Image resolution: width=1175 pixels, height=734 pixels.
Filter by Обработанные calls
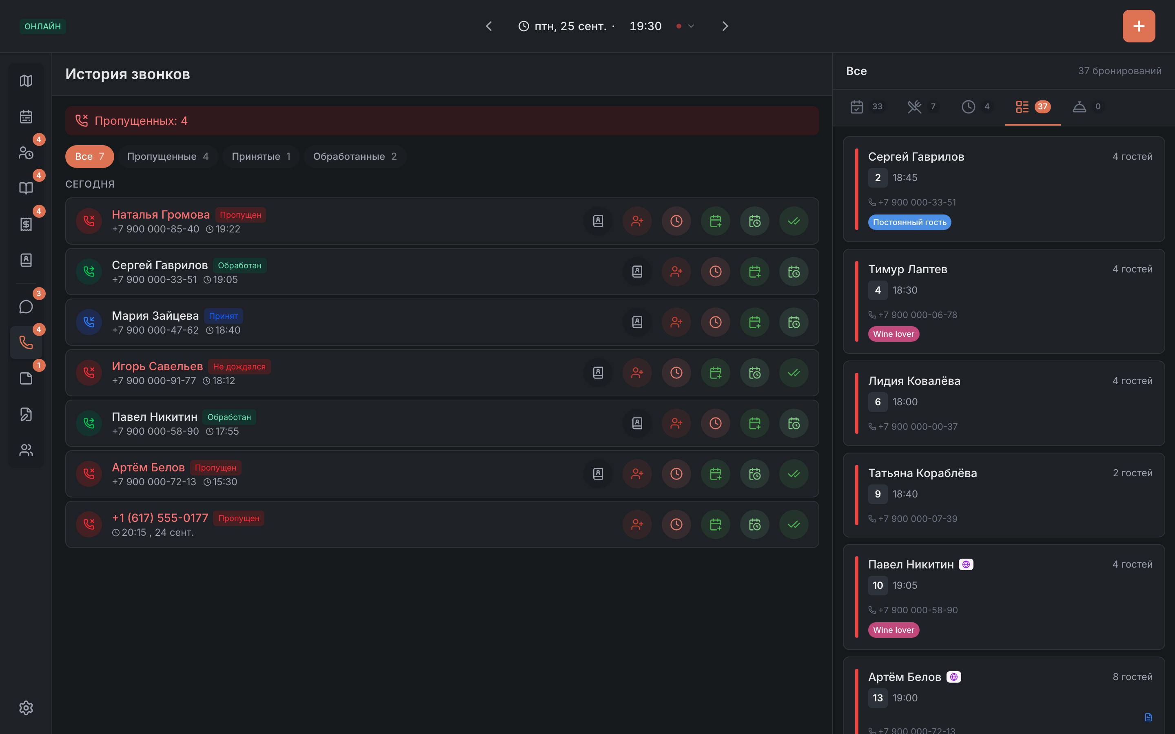355,156
